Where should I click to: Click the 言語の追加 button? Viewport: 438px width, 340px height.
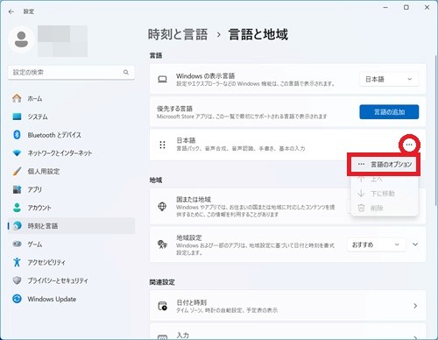[x=389, y=112]
